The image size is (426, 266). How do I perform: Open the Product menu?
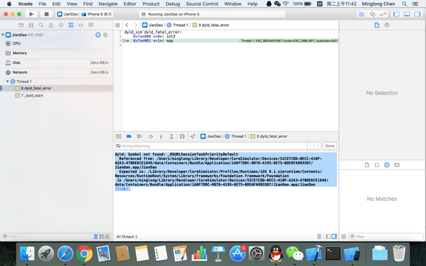click(151, 4)
